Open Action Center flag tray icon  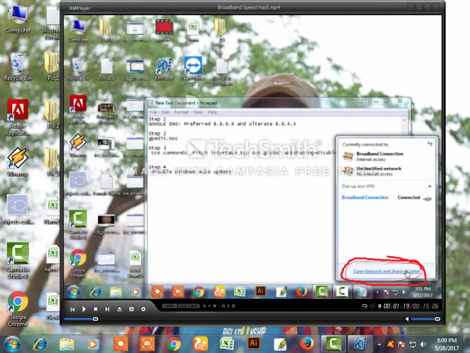coord(401,345)
